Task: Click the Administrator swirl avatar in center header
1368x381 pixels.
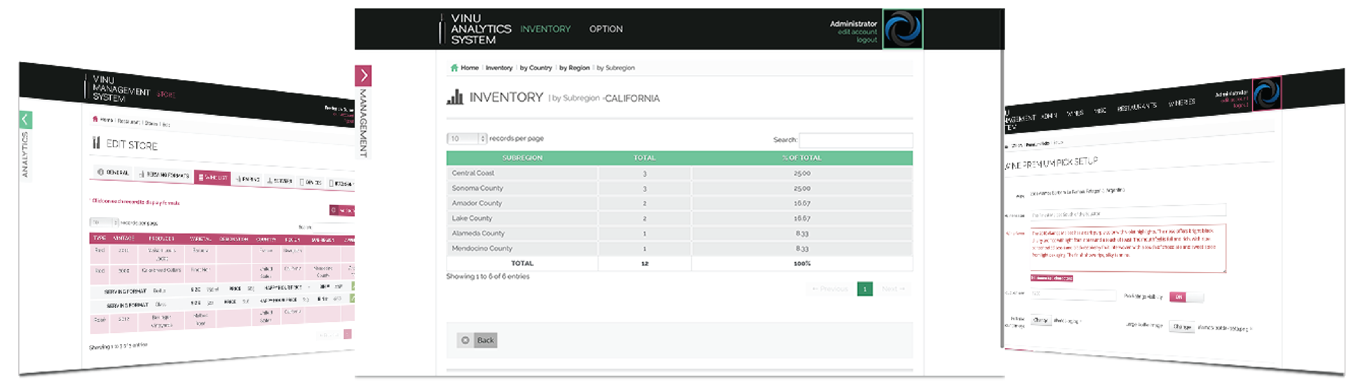Action: (x=902, y=29)
